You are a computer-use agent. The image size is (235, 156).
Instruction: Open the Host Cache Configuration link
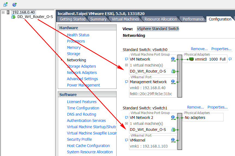(x=88, y=146)
